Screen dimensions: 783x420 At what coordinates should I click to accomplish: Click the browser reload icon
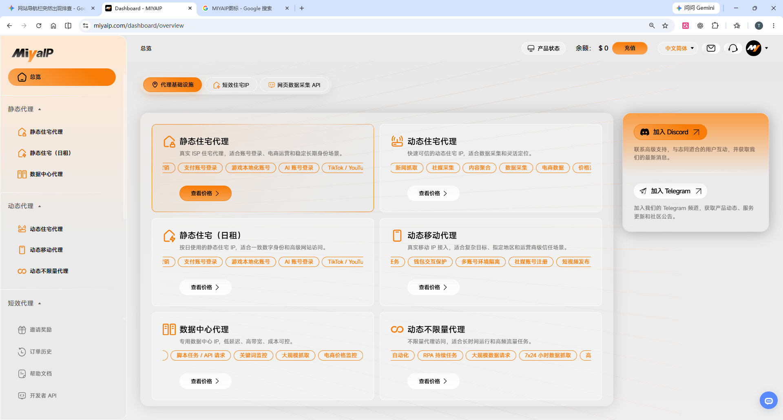[39, 26]
